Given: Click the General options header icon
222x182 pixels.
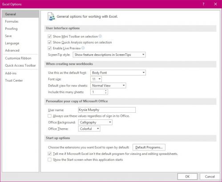Looking at the screenshot, I should (x=51, y=16).
